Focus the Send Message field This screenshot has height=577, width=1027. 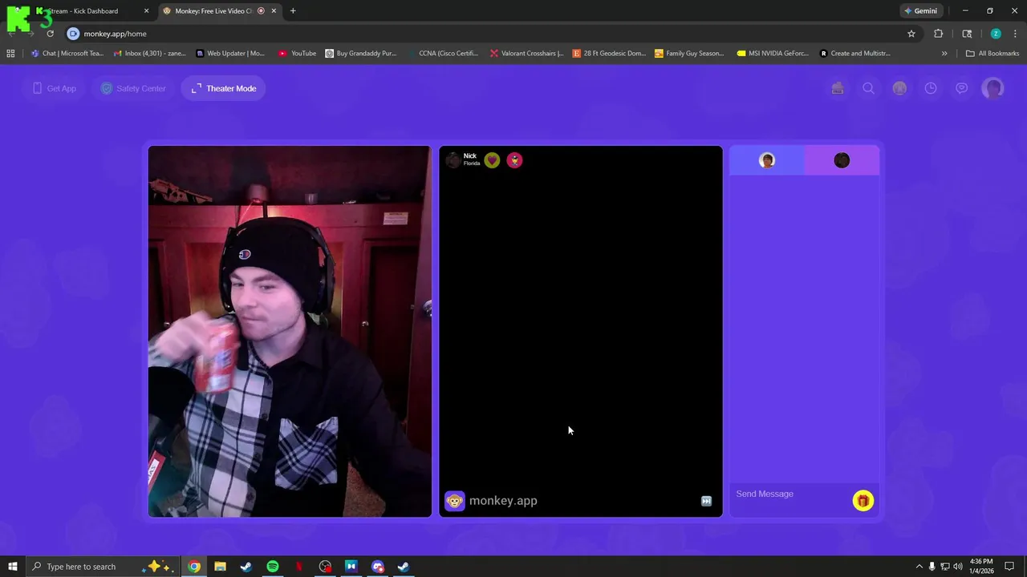(790, 494)
